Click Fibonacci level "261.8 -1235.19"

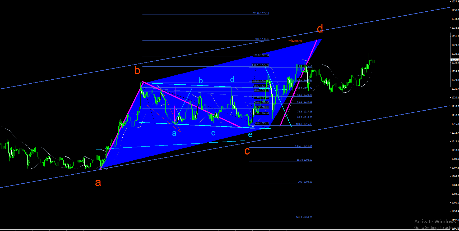[261, 13]
